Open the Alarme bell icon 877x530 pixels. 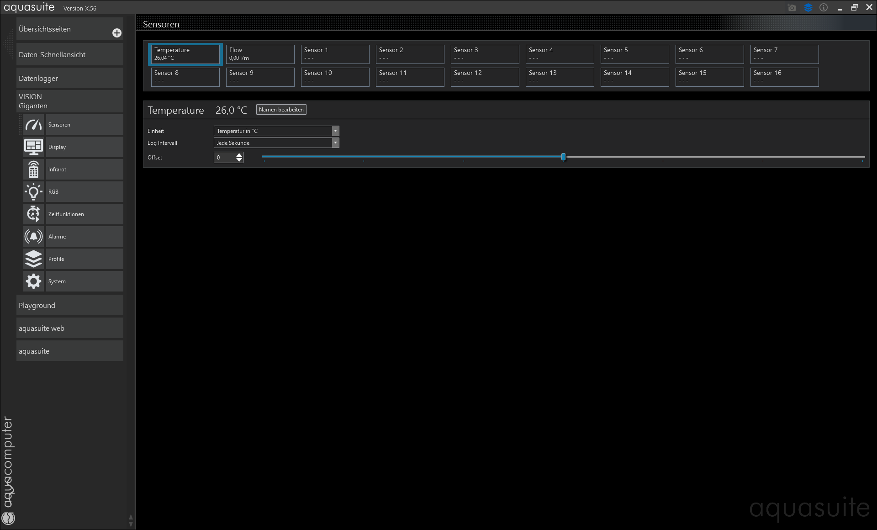(33, 237)
